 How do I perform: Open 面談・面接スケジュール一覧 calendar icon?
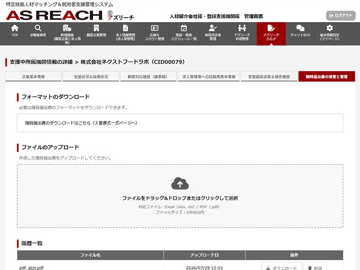point(184,28)
